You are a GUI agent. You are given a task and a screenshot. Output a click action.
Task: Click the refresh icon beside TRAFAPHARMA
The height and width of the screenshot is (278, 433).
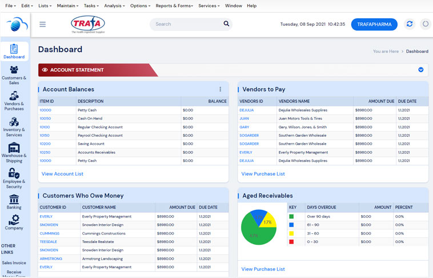(409, 24)
